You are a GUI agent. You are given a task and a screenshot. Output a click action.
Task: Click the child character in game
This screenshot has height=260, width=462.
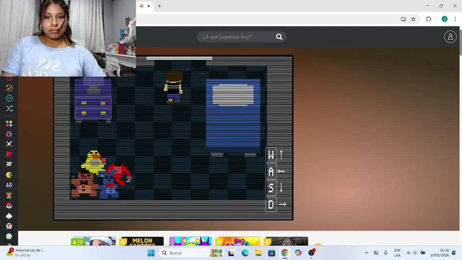[174, 87]
